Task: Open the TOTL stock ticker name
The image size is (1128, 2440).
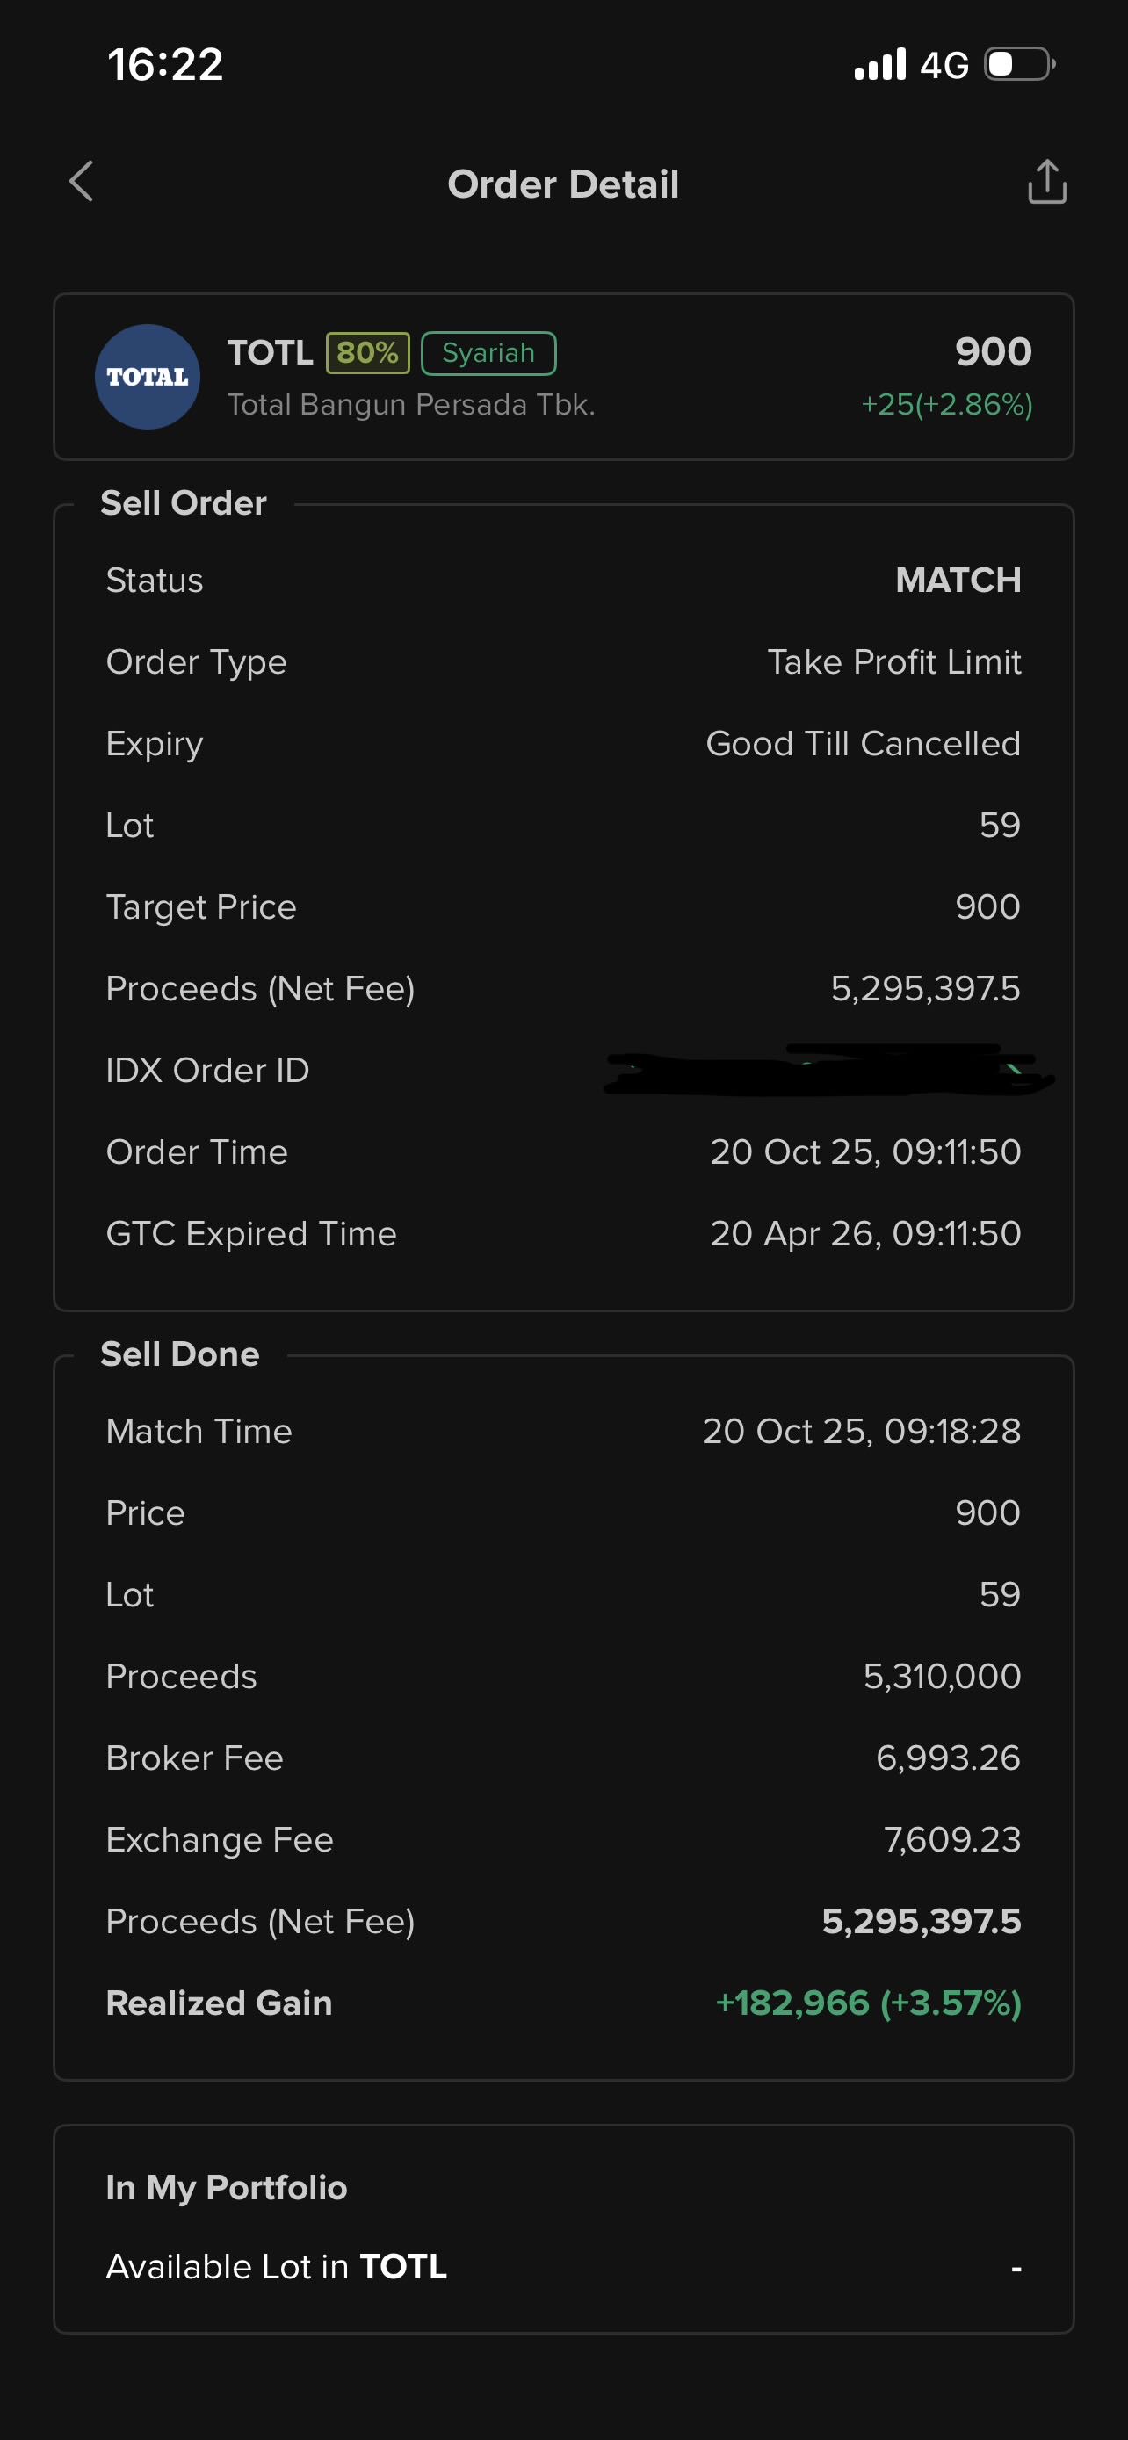Action: (x=270, y=353)
